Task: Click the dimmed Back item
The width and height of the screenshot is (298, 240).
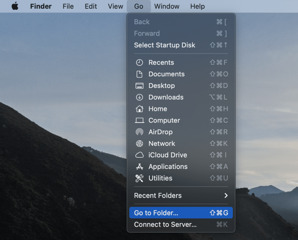Action: pyautogui.click(x=181, y=22)
